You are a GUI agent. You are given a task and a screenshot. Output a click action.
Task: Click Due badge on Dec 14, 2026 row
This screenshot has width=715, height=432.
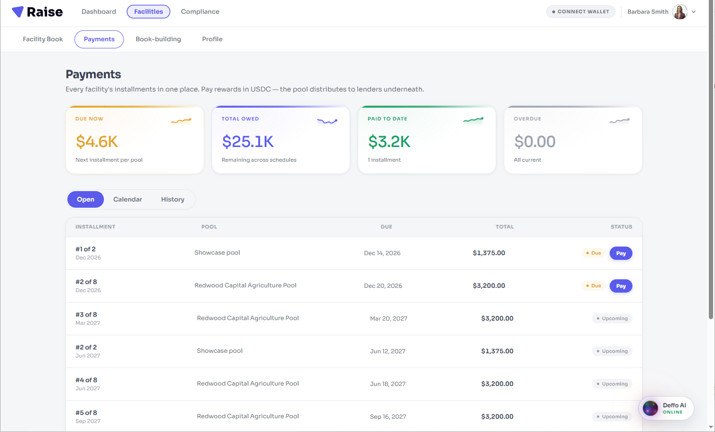(x=594, y=253)
